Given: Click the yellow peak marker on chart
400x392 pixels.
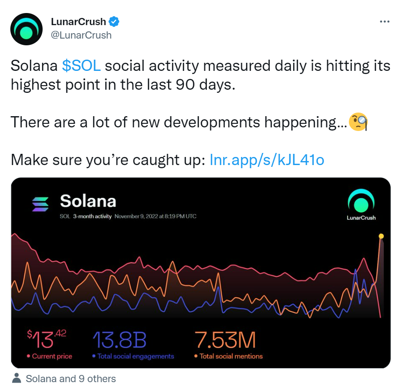Looking at the screenshot, I should point(381,236).
